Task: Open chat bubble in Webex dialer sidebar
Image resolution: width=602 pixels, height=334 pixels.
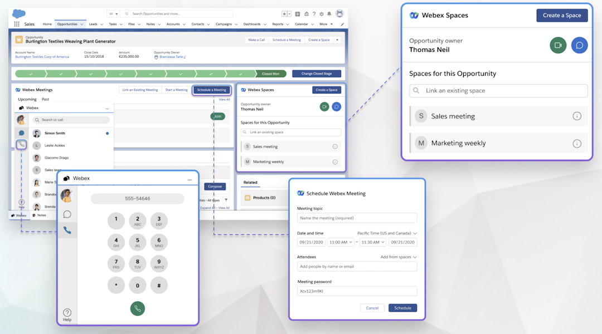Action: pyautogui.click(x=67, y=214)
